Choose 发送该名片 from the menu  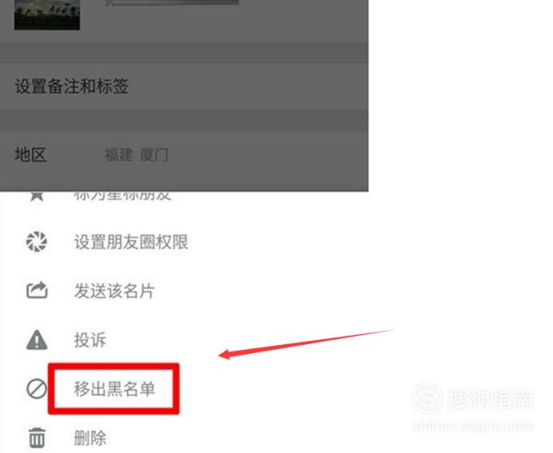pyautogui.click(x=114, y=291)
